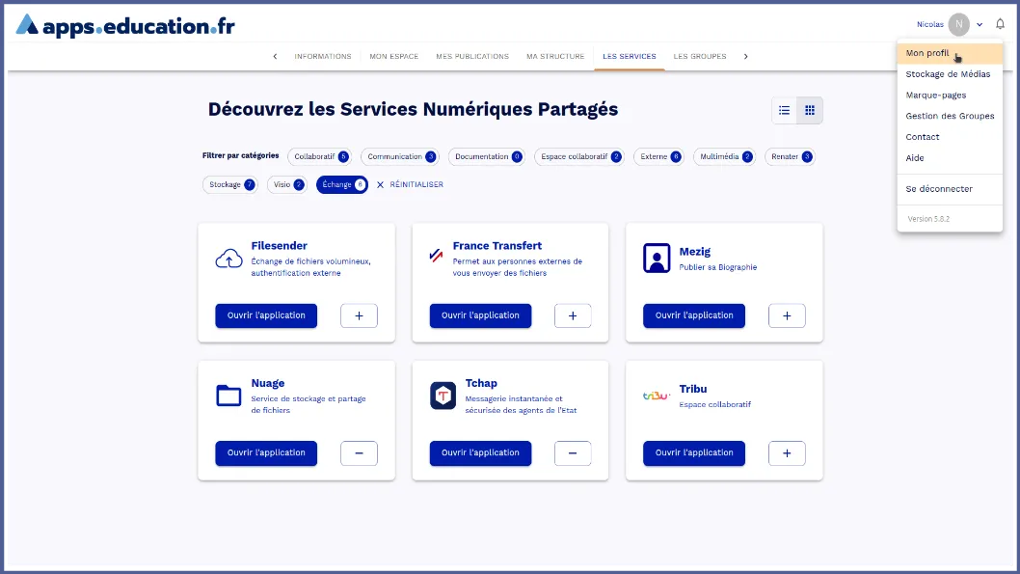Click the France Transfert logo icon

coord(436,255)
